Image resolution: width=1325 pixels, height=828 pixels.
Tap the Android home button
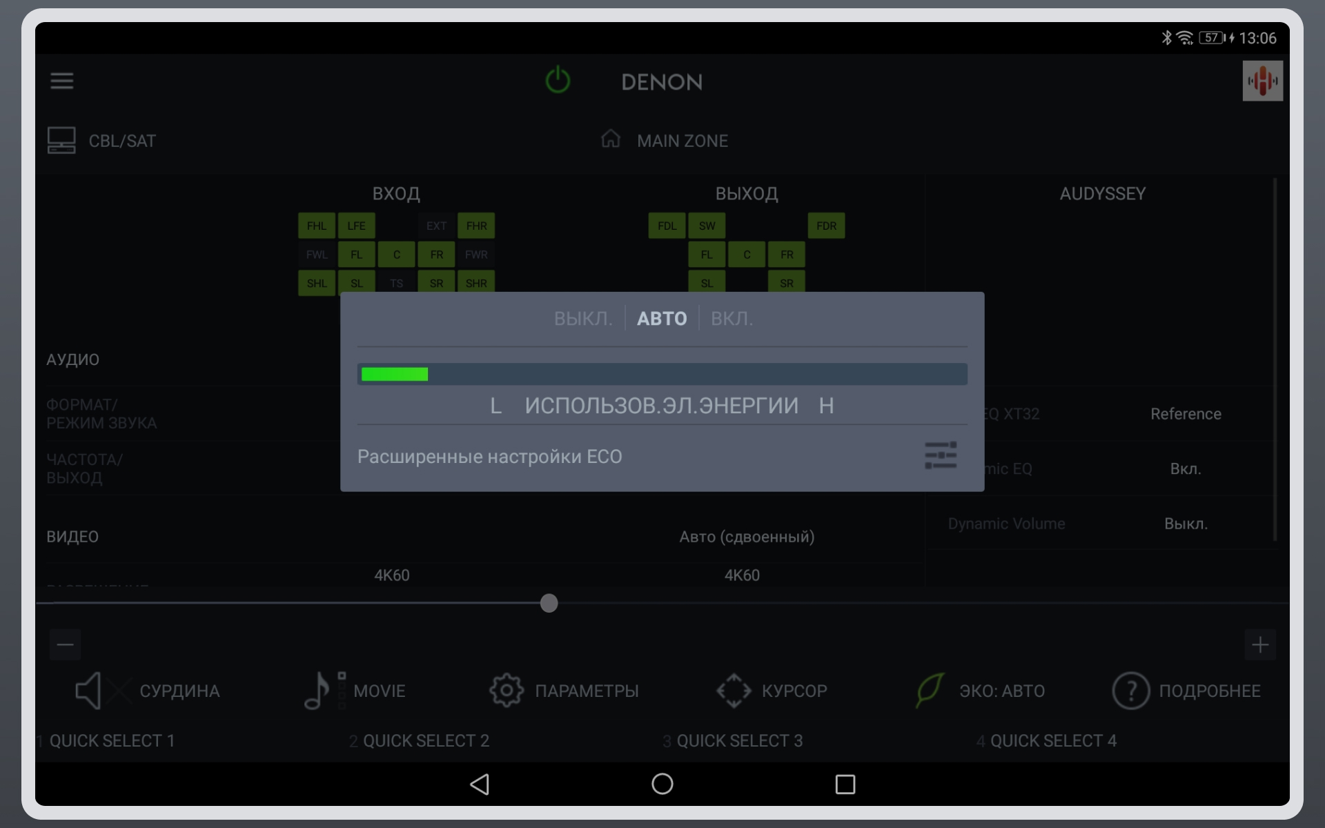[662, 784]
